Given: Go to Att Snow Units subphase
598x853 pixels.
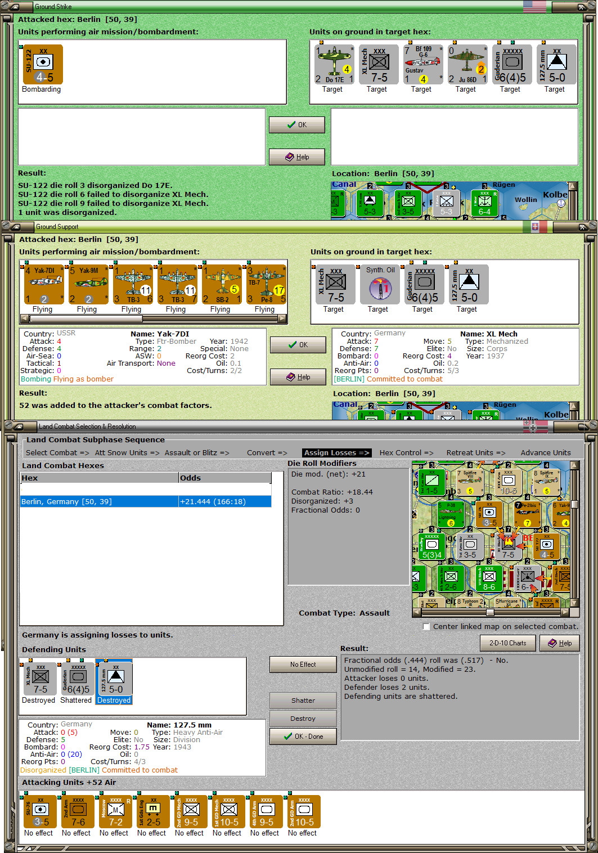Looking at the screenshot, I should click(x=127, y=452).
